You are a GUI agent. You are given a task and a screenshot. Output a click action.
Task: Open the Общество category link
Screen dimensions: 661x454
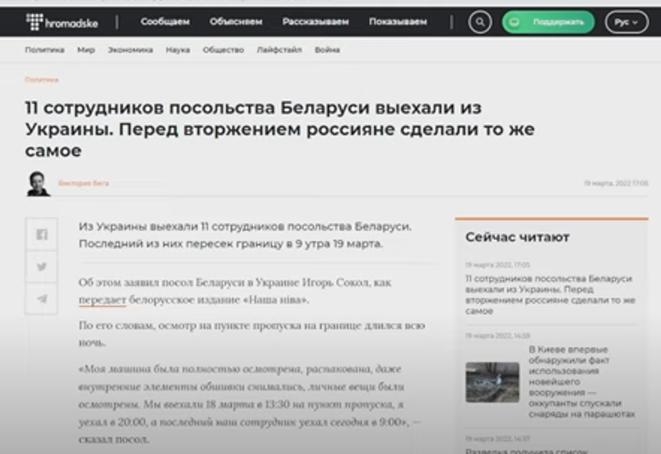[223, 50]
